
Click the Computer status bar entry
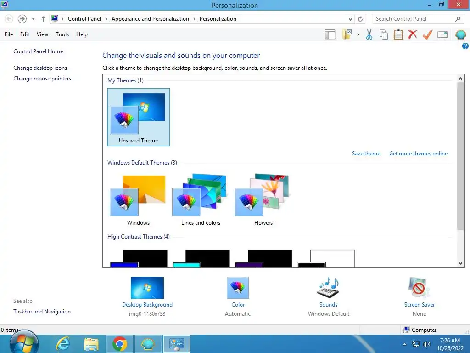[x=420, y=330]
